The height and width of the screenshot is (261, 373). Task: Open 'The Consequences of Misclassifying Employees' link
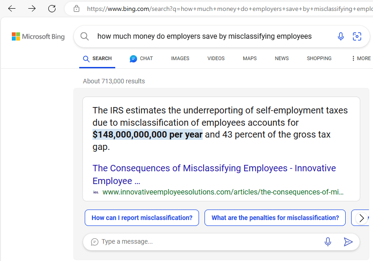[214, 174]
